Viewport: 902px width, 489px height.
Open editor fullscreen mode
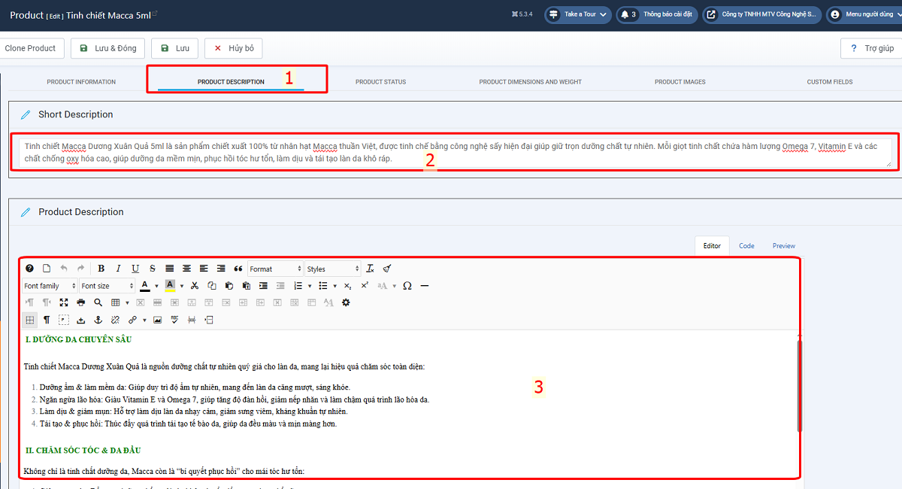64,302
